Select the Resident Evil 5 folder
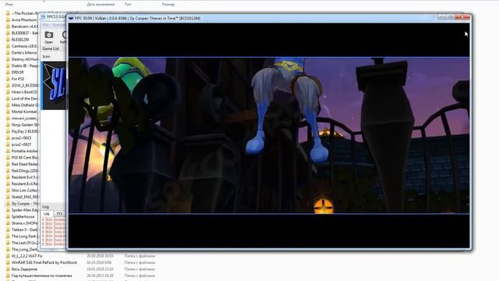The image size is (499, 281). click(24, 177)
